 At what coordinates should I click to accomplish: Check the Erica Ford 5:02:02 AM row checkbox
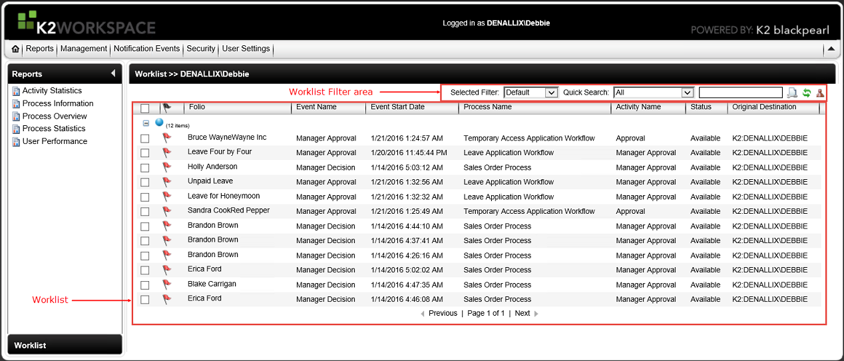click(145, 270)
